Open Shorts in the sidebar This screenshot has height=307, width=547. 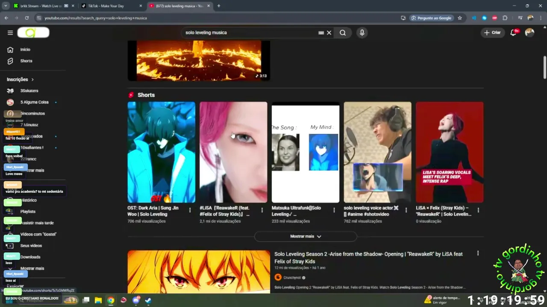26,61
